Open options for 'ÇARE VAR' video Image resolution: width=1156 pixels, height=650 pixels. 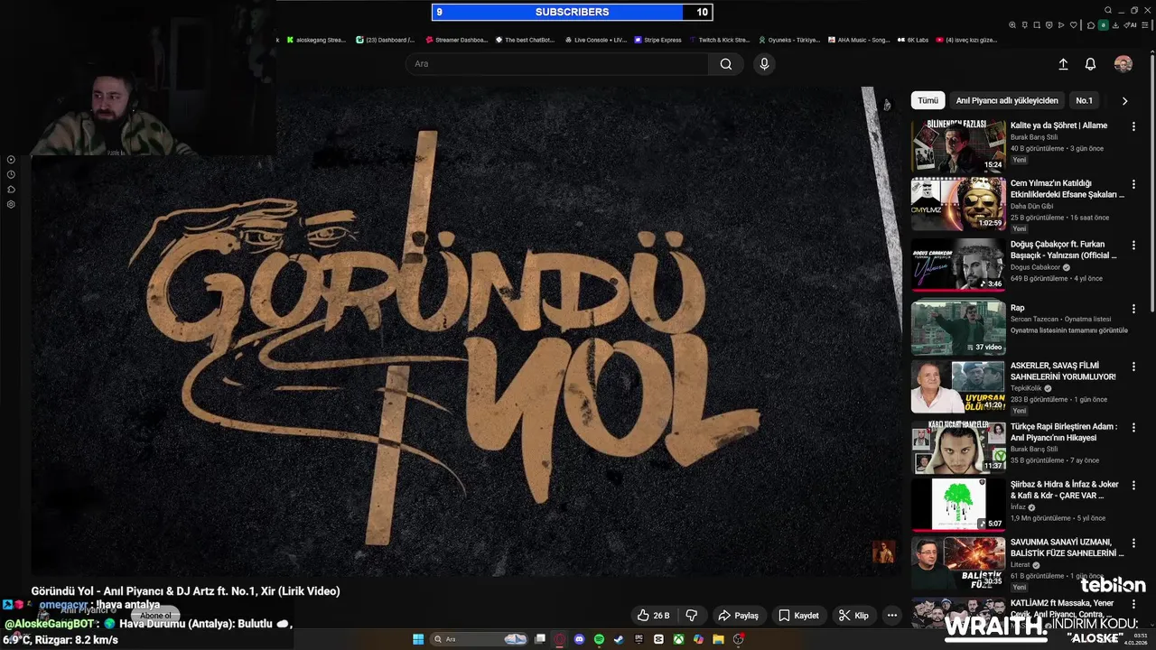pos(1133,486)
